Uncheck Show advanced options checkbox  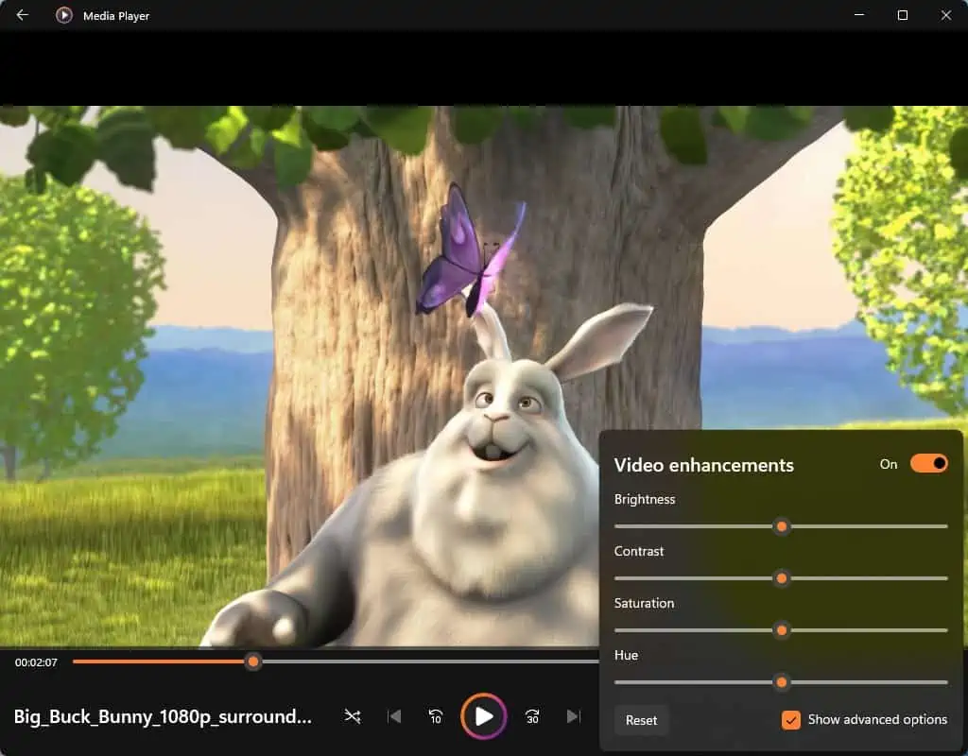click(791, 720)
